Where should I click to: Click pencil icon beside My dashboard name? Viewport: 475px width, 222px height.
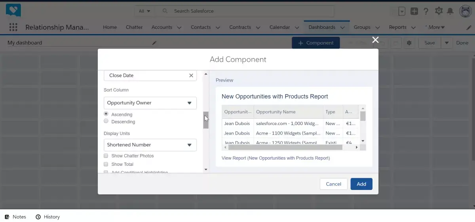[154, 43]
